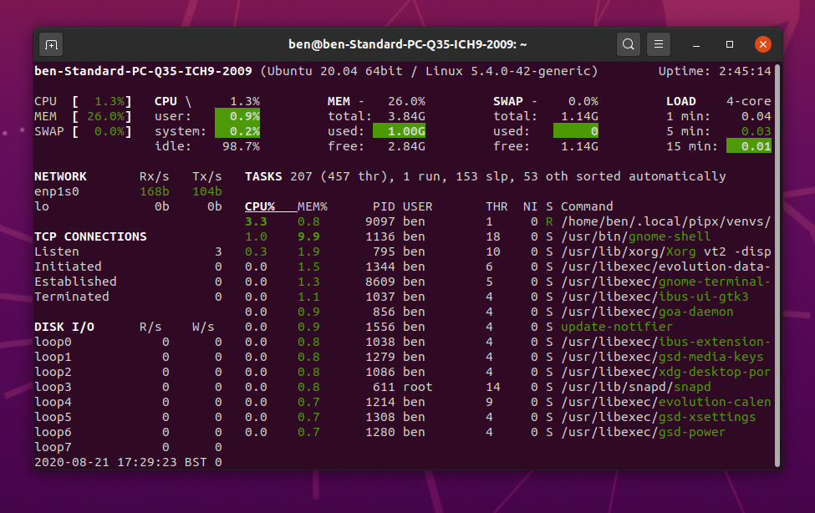
Task: Maximize the terminal window
Action: click(729, 44)
